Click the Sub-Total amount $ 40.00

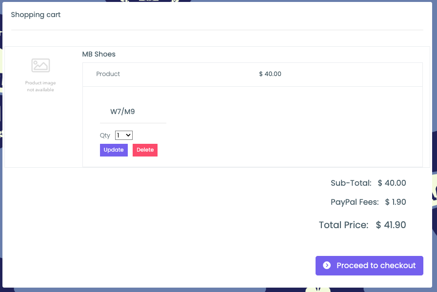tap(392, 183)
